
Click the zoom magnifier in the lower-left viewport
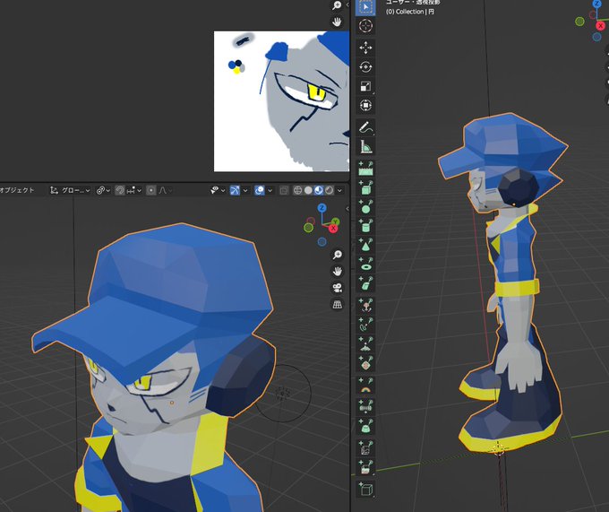pos(337,255)
